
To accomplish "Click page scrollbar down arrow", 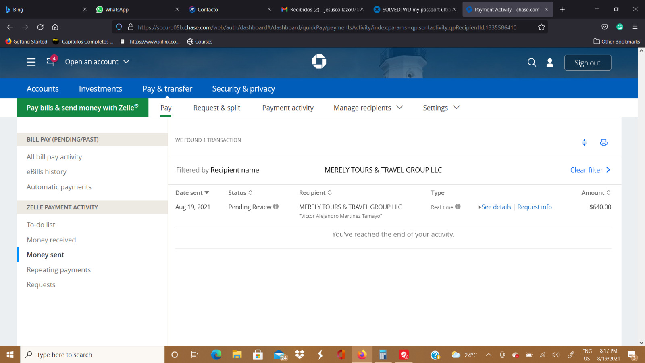I will (641, 343).
